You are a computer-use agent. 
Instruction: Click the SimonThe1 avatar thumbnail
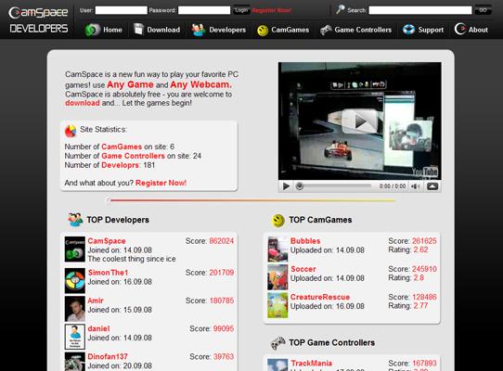pyautogui.click(x=75, y=281)
